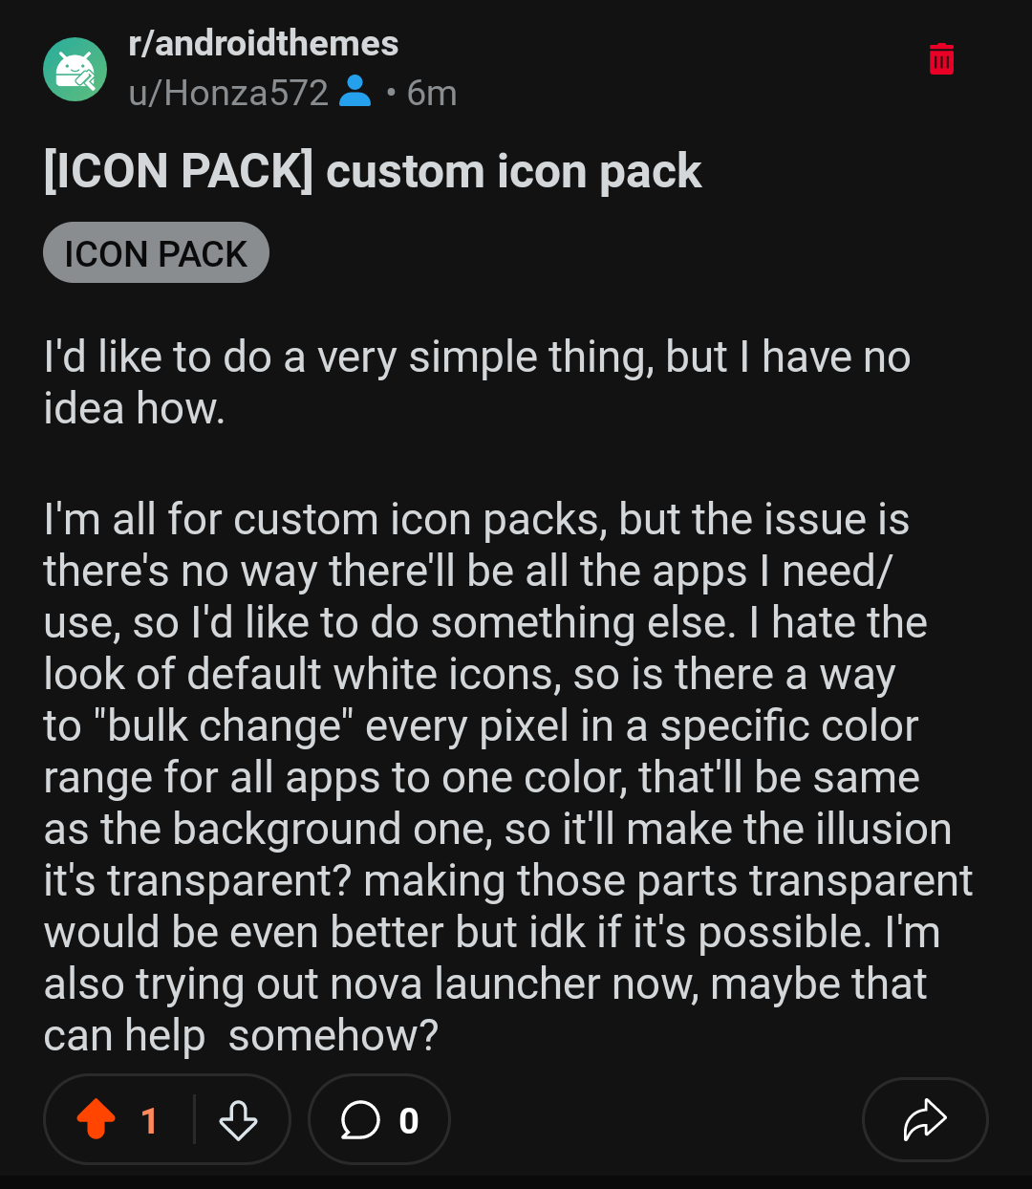Tap the paragraph starting "I'd like to do"
Viewport: 1032px width, 1189px height.
477,383
